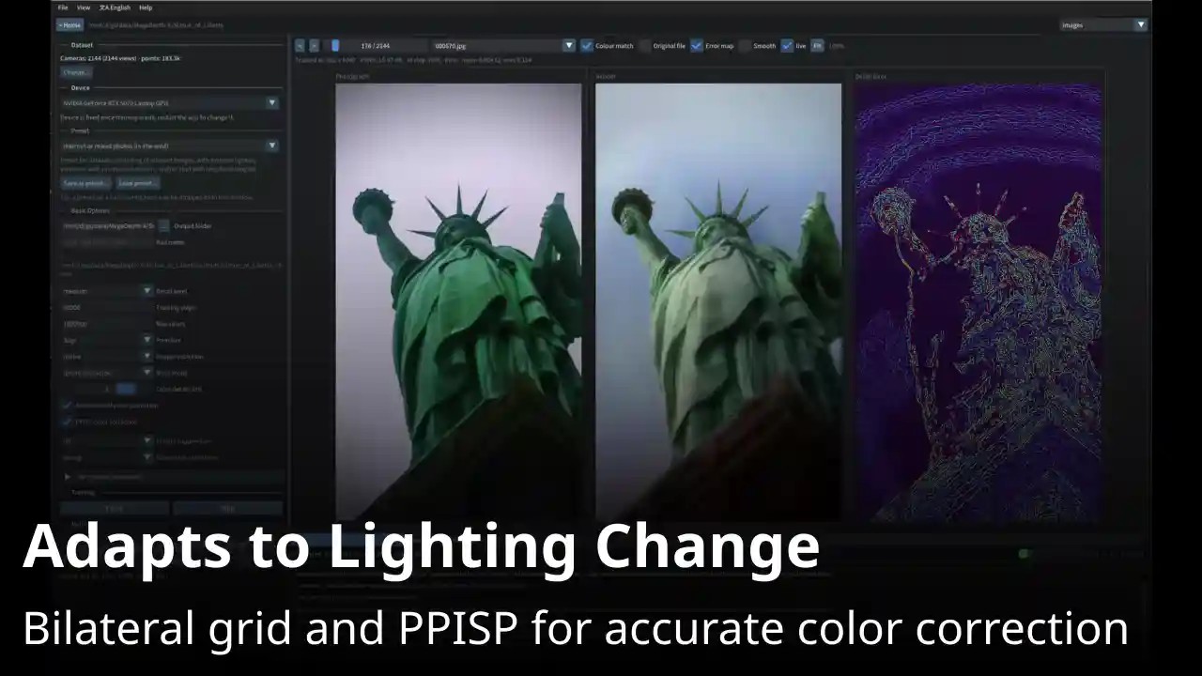Toggle the Error map checkbox
The image size is (1202, 676).
[697, 45]
